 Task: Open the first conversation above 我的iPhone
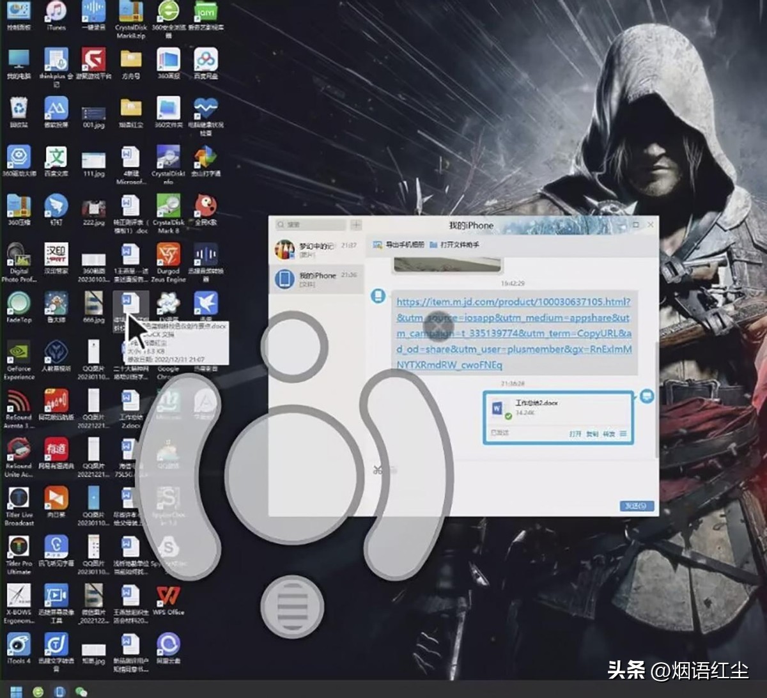click(x=316, y=249)
